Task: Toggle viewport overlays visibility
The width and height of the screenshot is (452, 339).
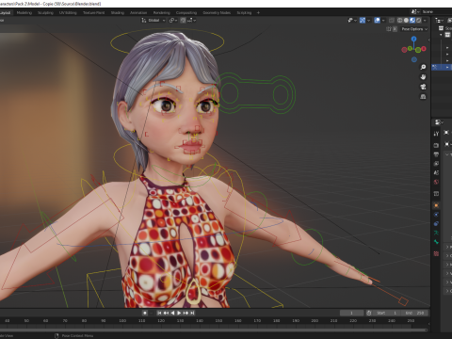Action: [x=378, y=21]
